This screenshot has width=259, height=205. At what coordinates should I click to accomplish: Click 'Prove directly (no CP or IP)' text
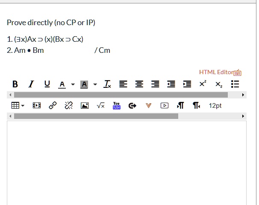point(51,23)
